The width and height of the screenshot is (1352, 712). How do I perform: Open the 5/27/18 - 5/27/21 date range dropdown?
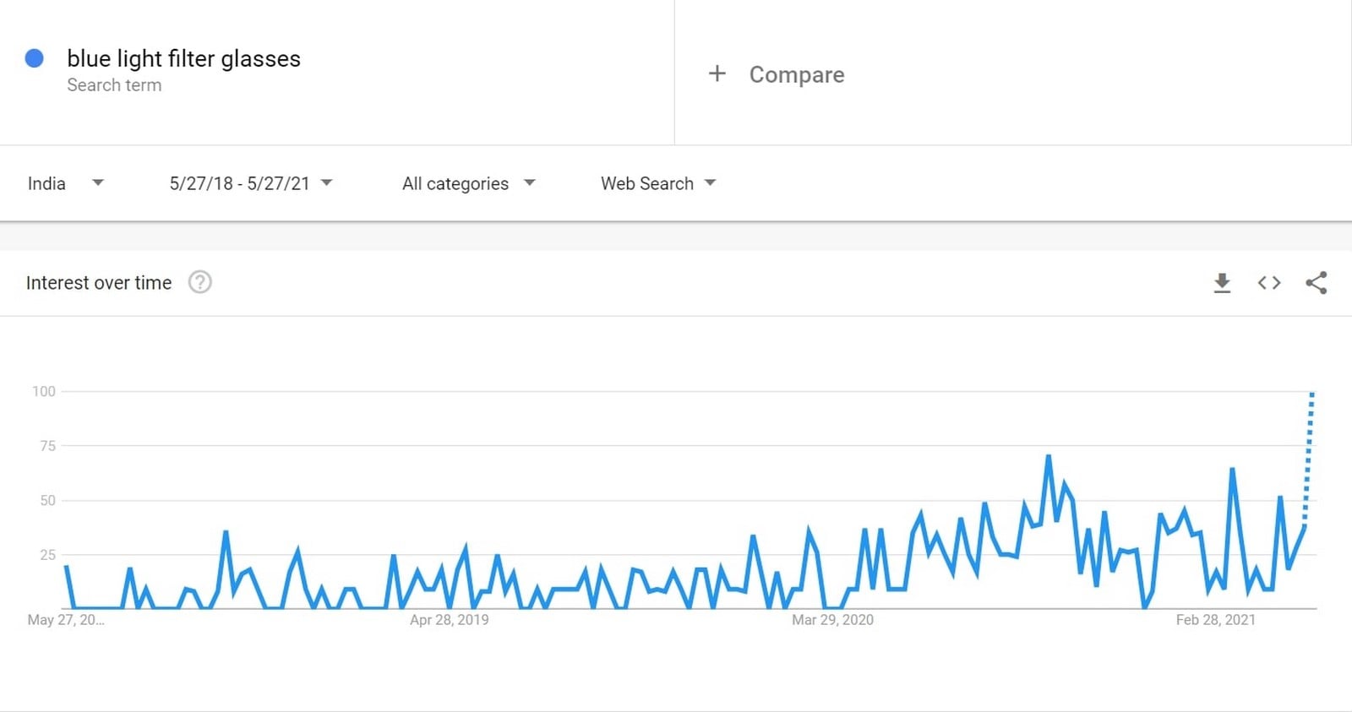(x=251, y=183)
